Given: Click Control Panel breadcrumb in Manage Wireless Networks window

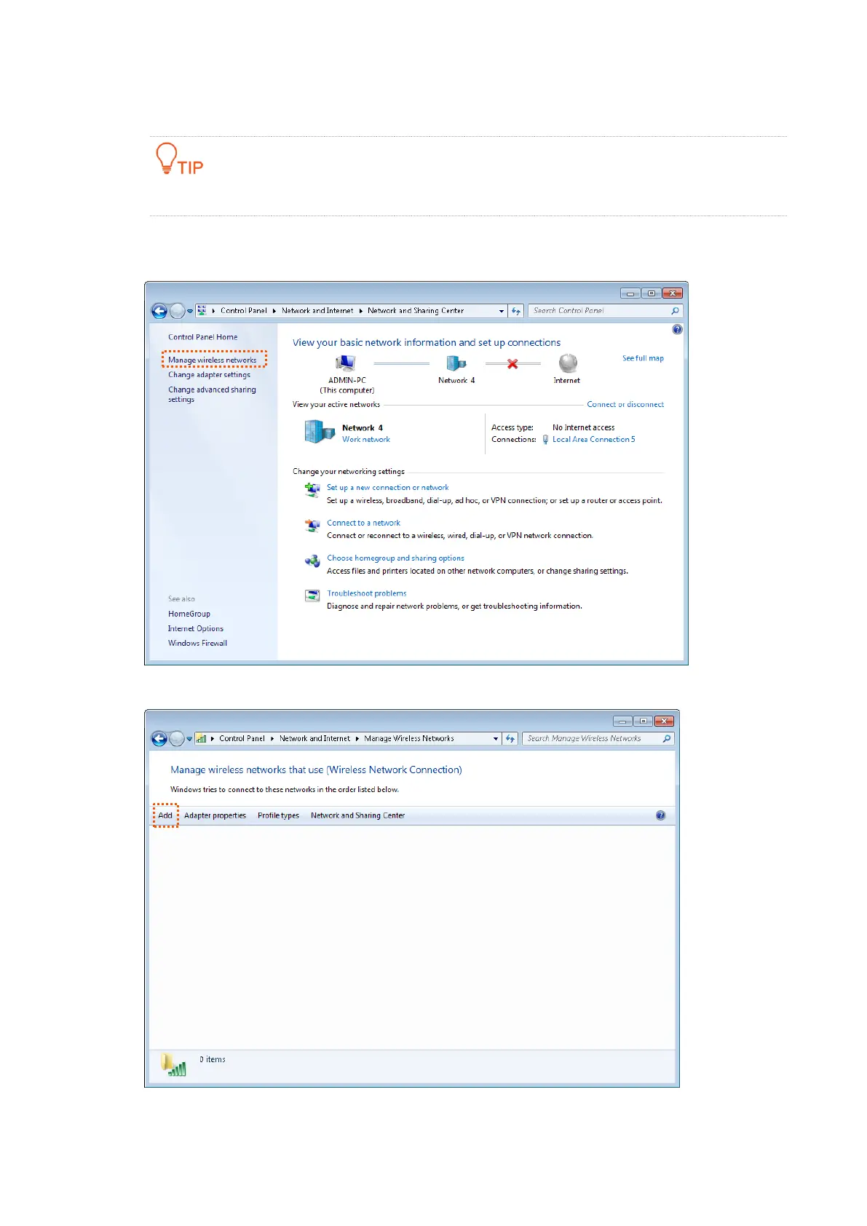Looking at the screenshot, I should (242, 739).
